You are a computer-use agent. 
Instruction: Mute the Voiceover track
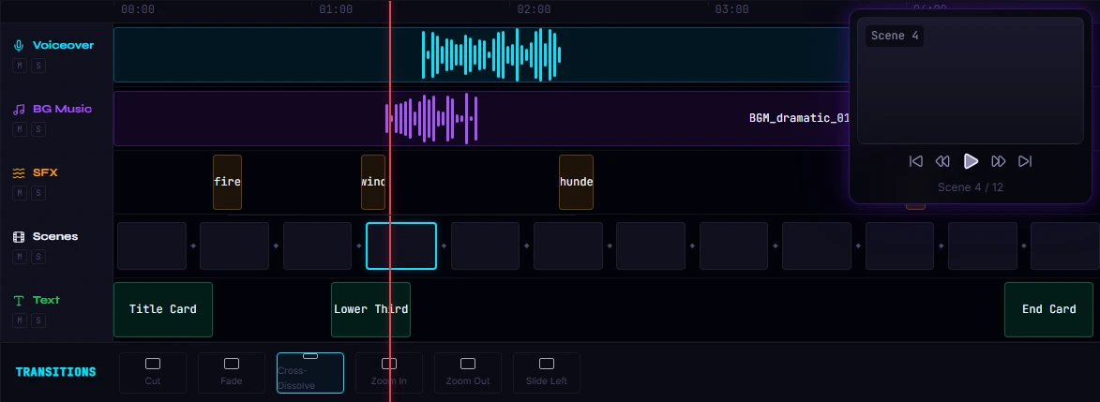point(20,66)
